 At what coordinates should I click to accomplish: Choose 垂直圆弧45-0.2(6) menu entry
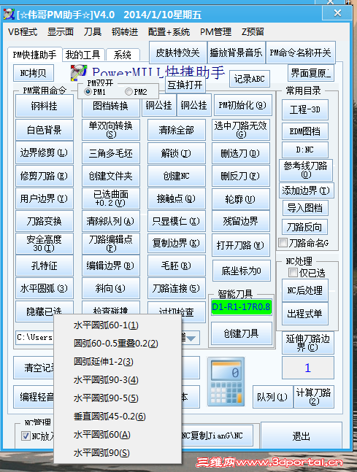[x=110, y=417]
